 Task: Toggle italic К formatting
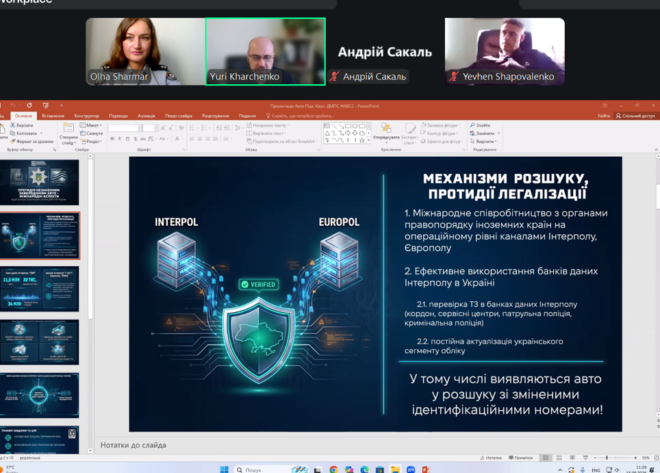[x=120, y=138]
